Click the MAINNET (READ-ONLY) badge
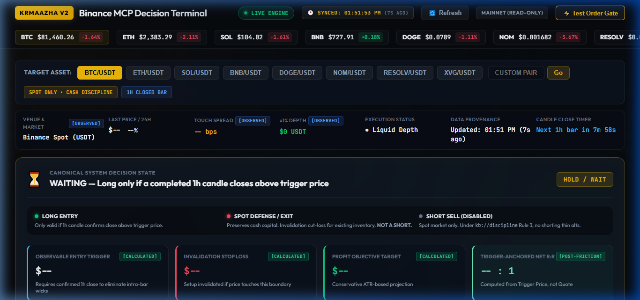 point(512,13)
